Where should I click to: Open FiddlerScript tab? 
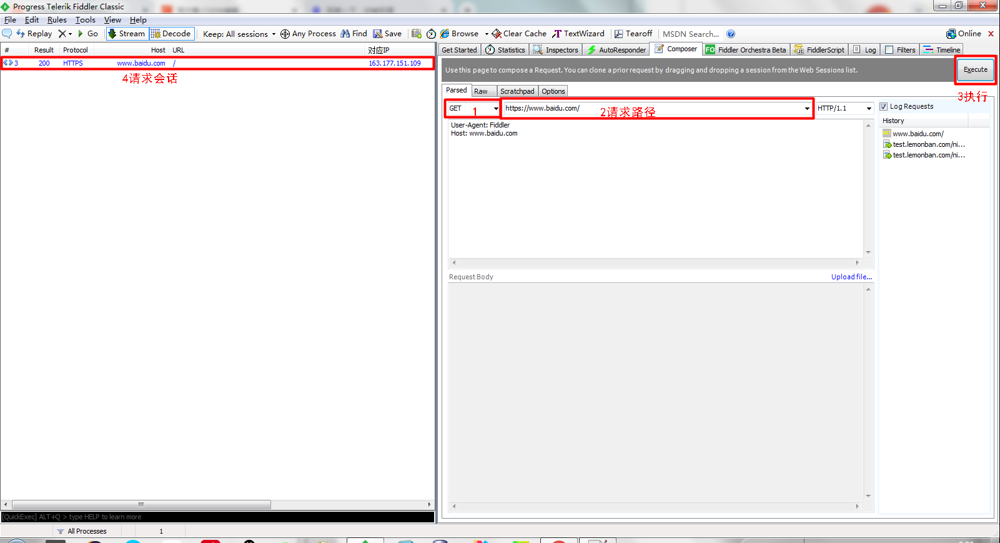(819, 50)
